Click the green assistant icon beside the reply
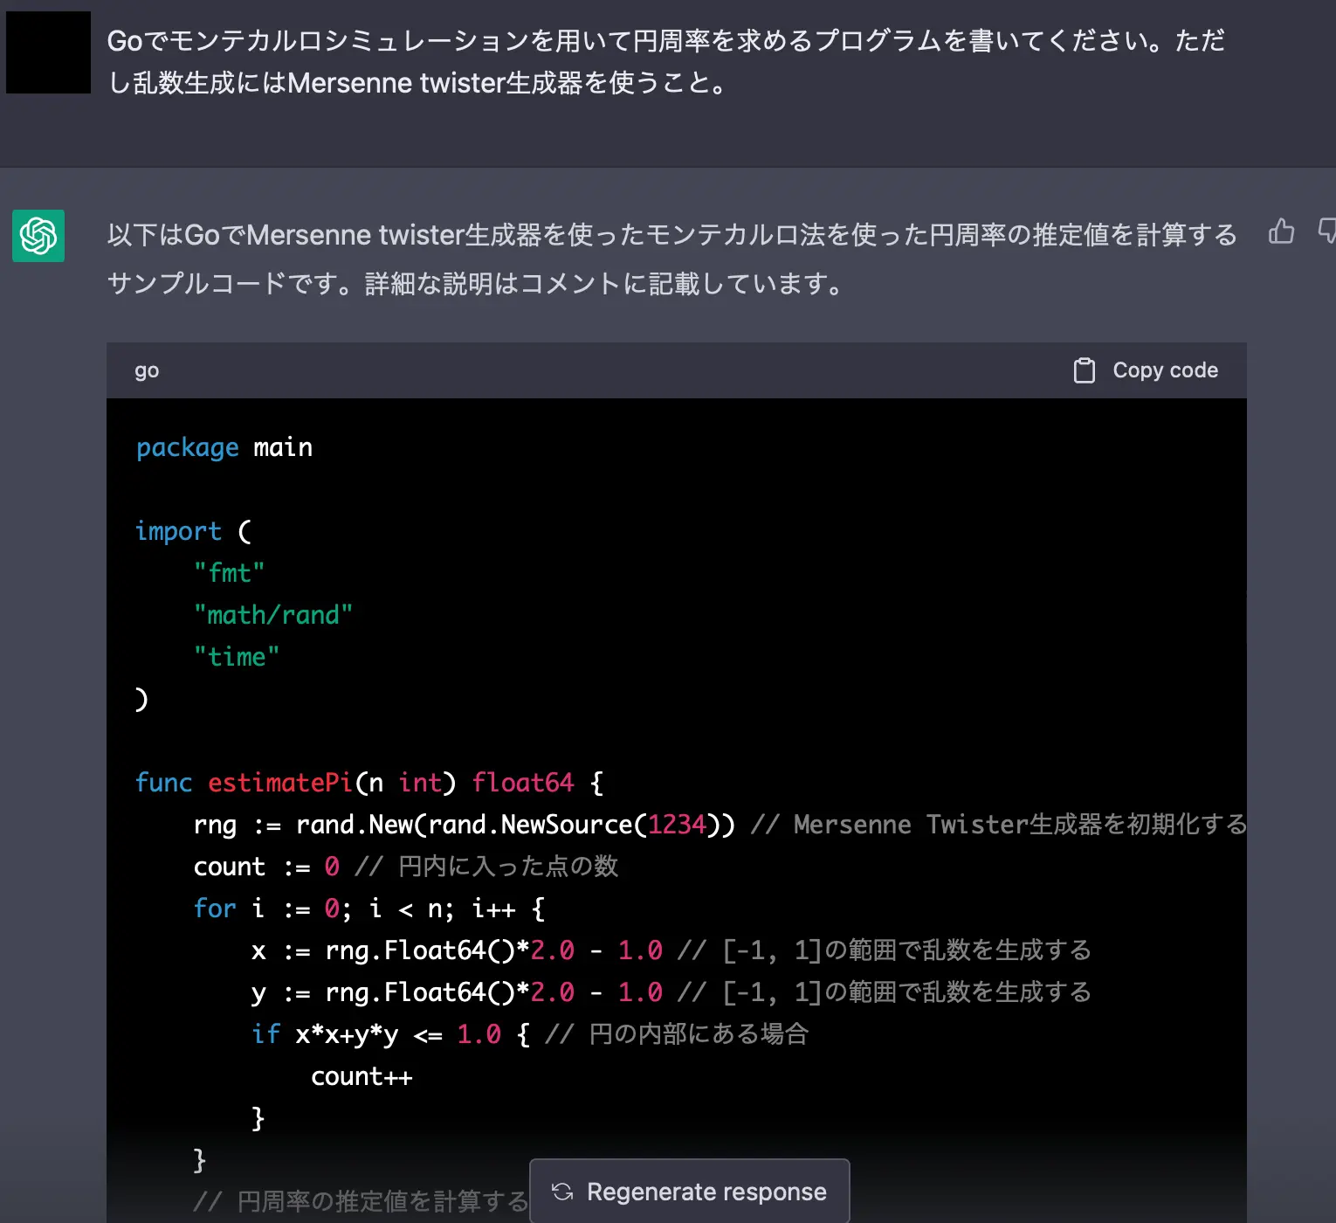The image size is (1336, 1223). (x=38, y=236)
